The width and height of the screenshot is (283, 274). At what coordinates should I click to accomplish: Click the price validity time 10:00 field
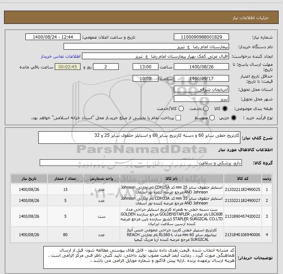(x=146, y=78)
